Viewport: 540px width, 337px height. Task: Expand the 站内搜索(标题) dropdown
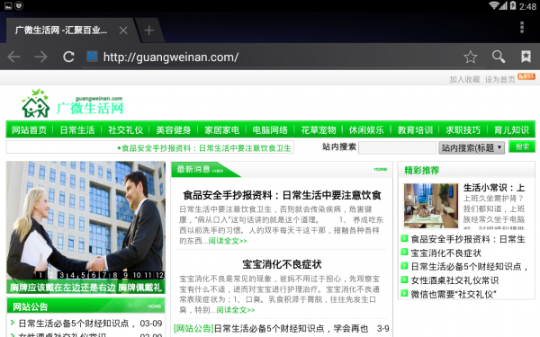point(472,148)
